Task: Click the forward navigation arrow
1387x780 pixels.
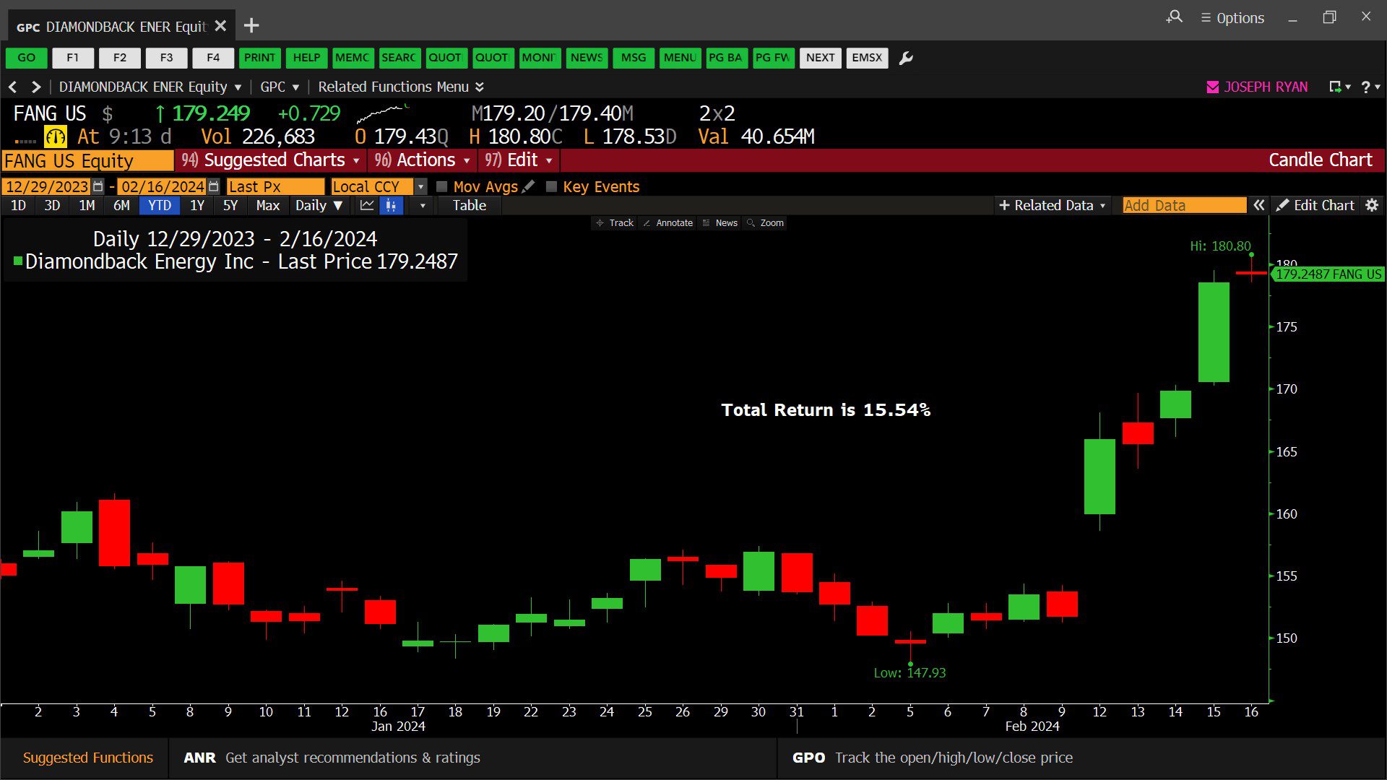Action: (36, 87)
